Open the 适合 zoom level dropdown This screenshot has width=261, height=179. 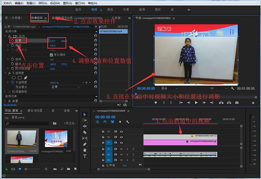click(x=169, y=88)
